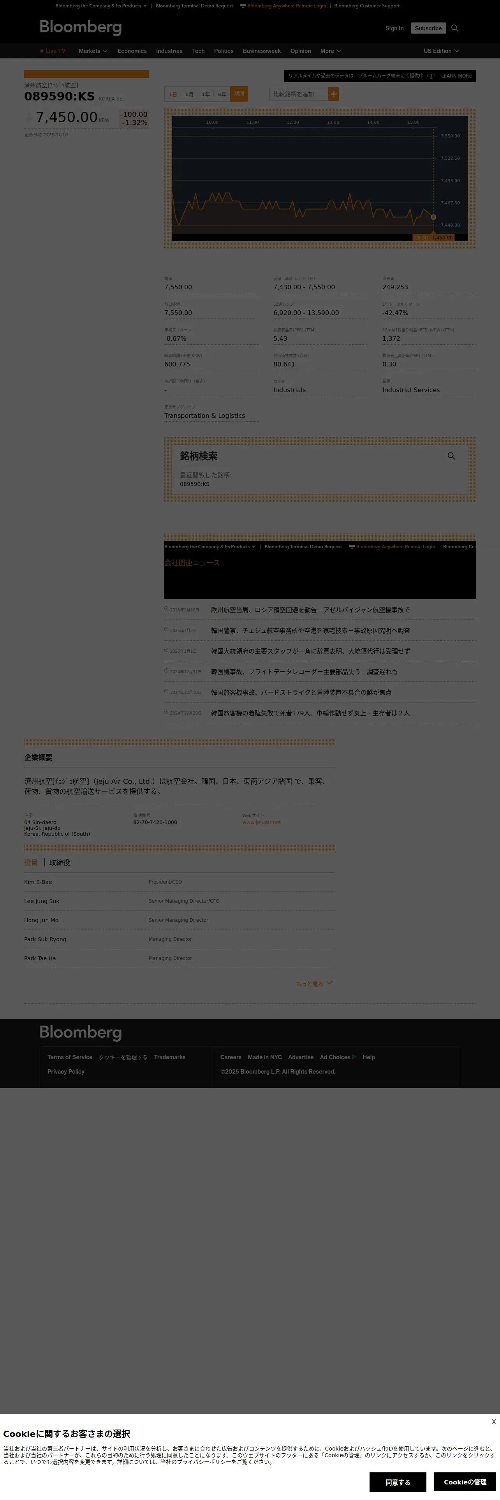Open news on 韓国大統領府 staff resignations
The image size is (500, 1500).
tap(310, 651)
